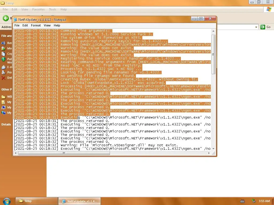This screenshot has height=205, width=274.
Task: Open Notepad File menu
Action: (x=17, y=25)
